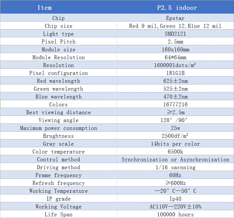Select the '1R1G1B' pixel configuration cell

(x=175, y=73)
